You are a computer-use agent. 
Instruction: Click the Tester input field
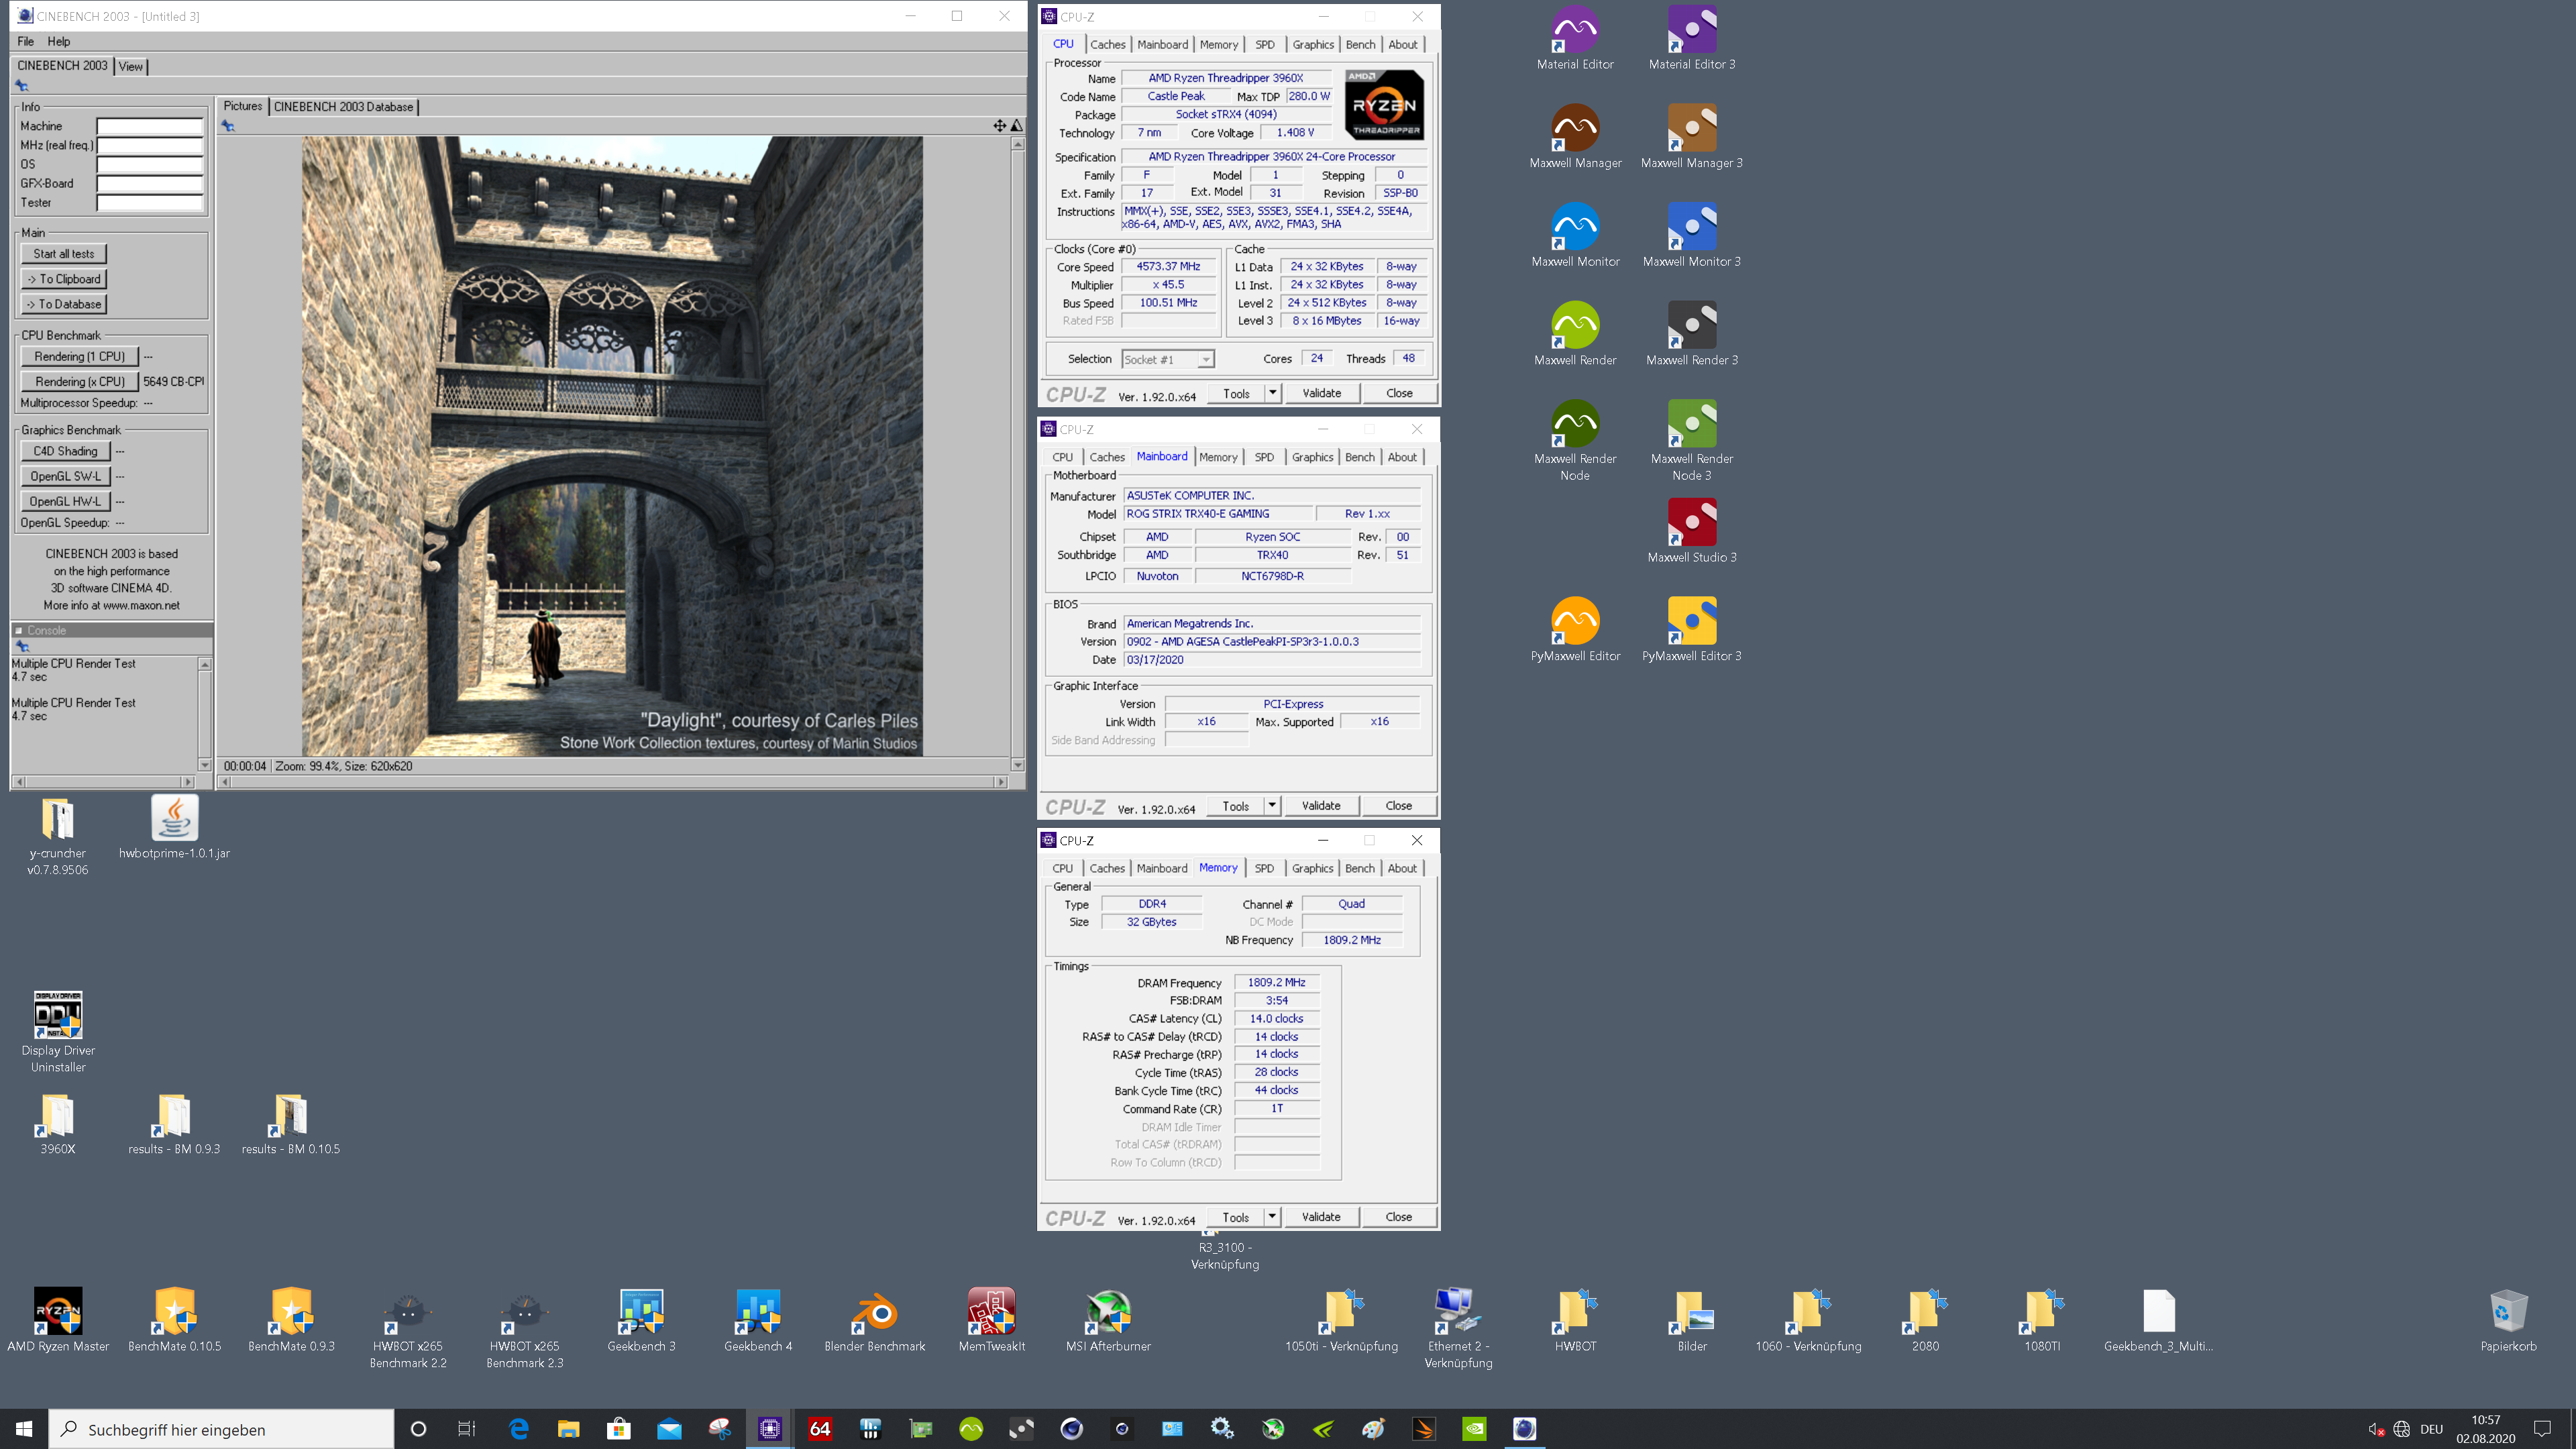click(149, 202)
